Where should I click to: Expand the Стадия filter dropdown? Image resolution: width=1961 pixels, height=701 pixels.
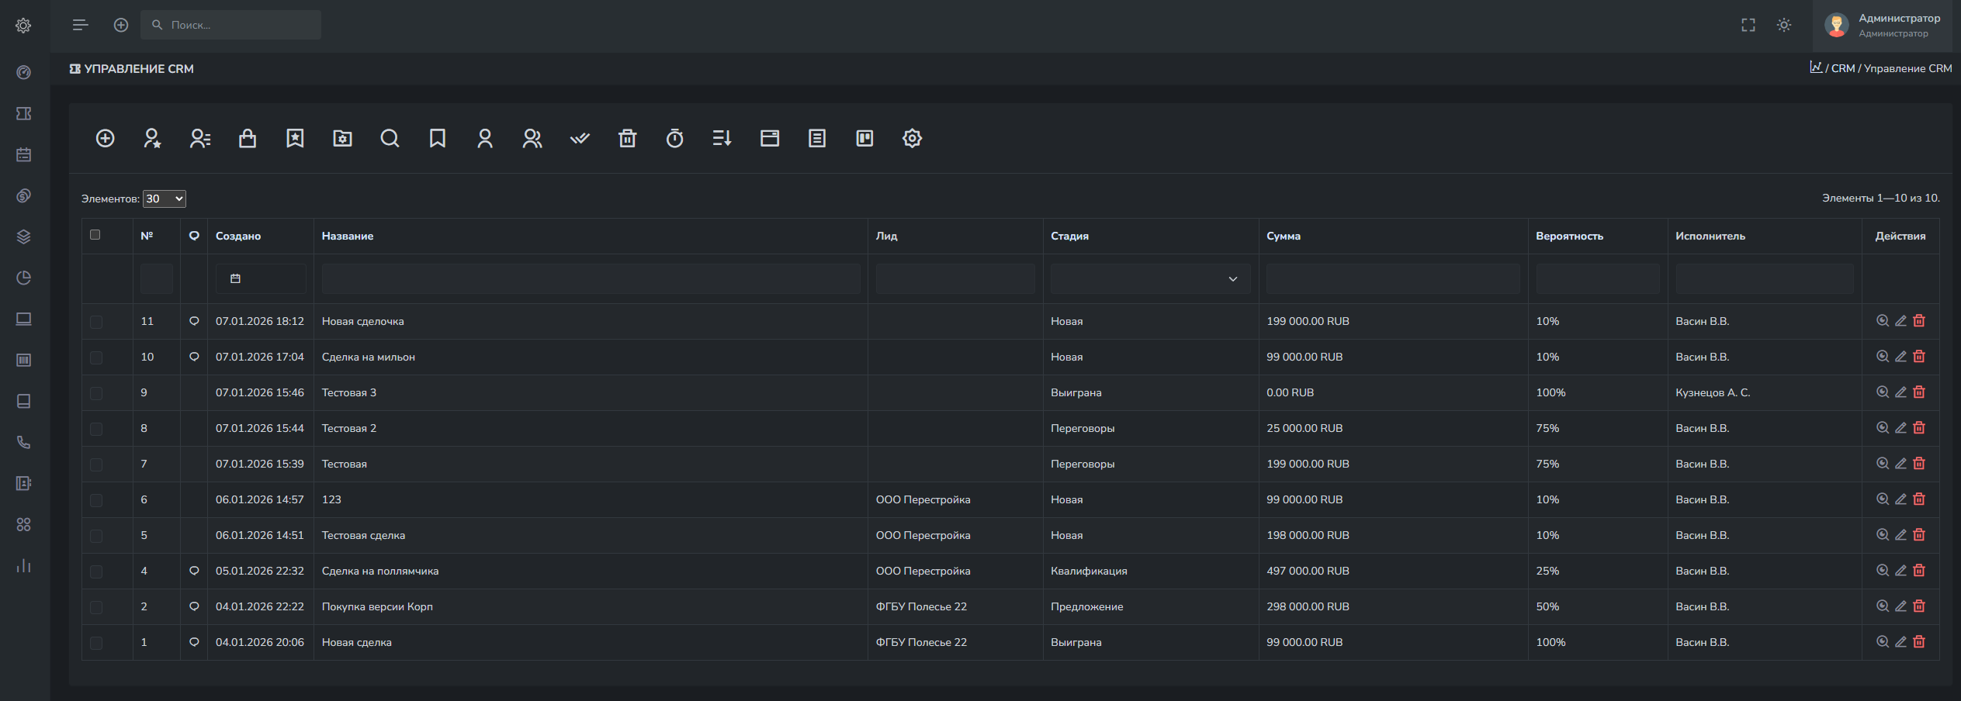coord(1149,279)
